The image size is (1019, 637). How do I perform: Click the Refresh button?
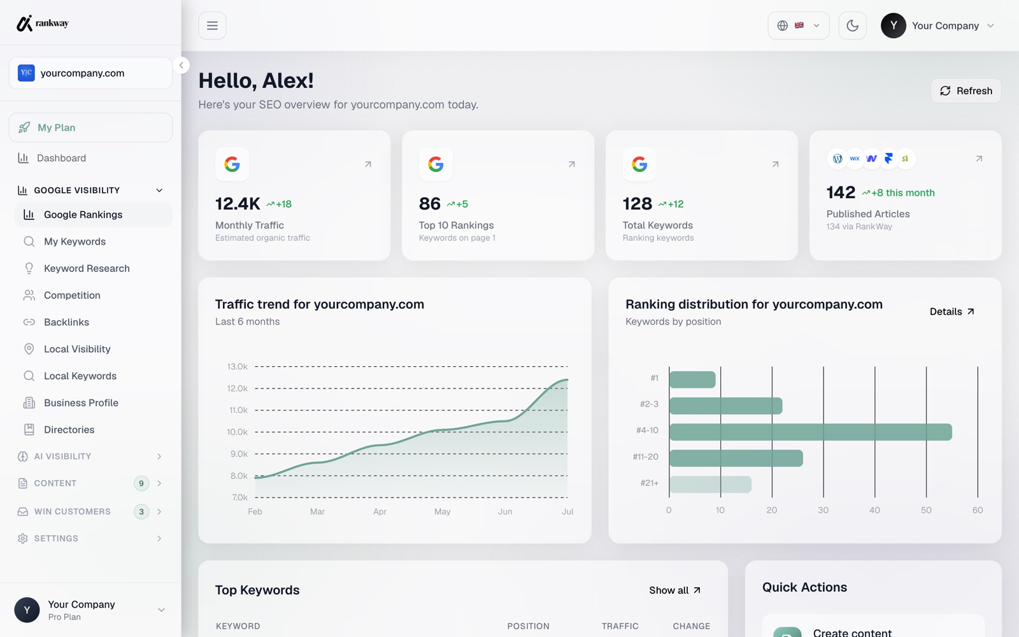pyautogui.click(x=966, y=90)
